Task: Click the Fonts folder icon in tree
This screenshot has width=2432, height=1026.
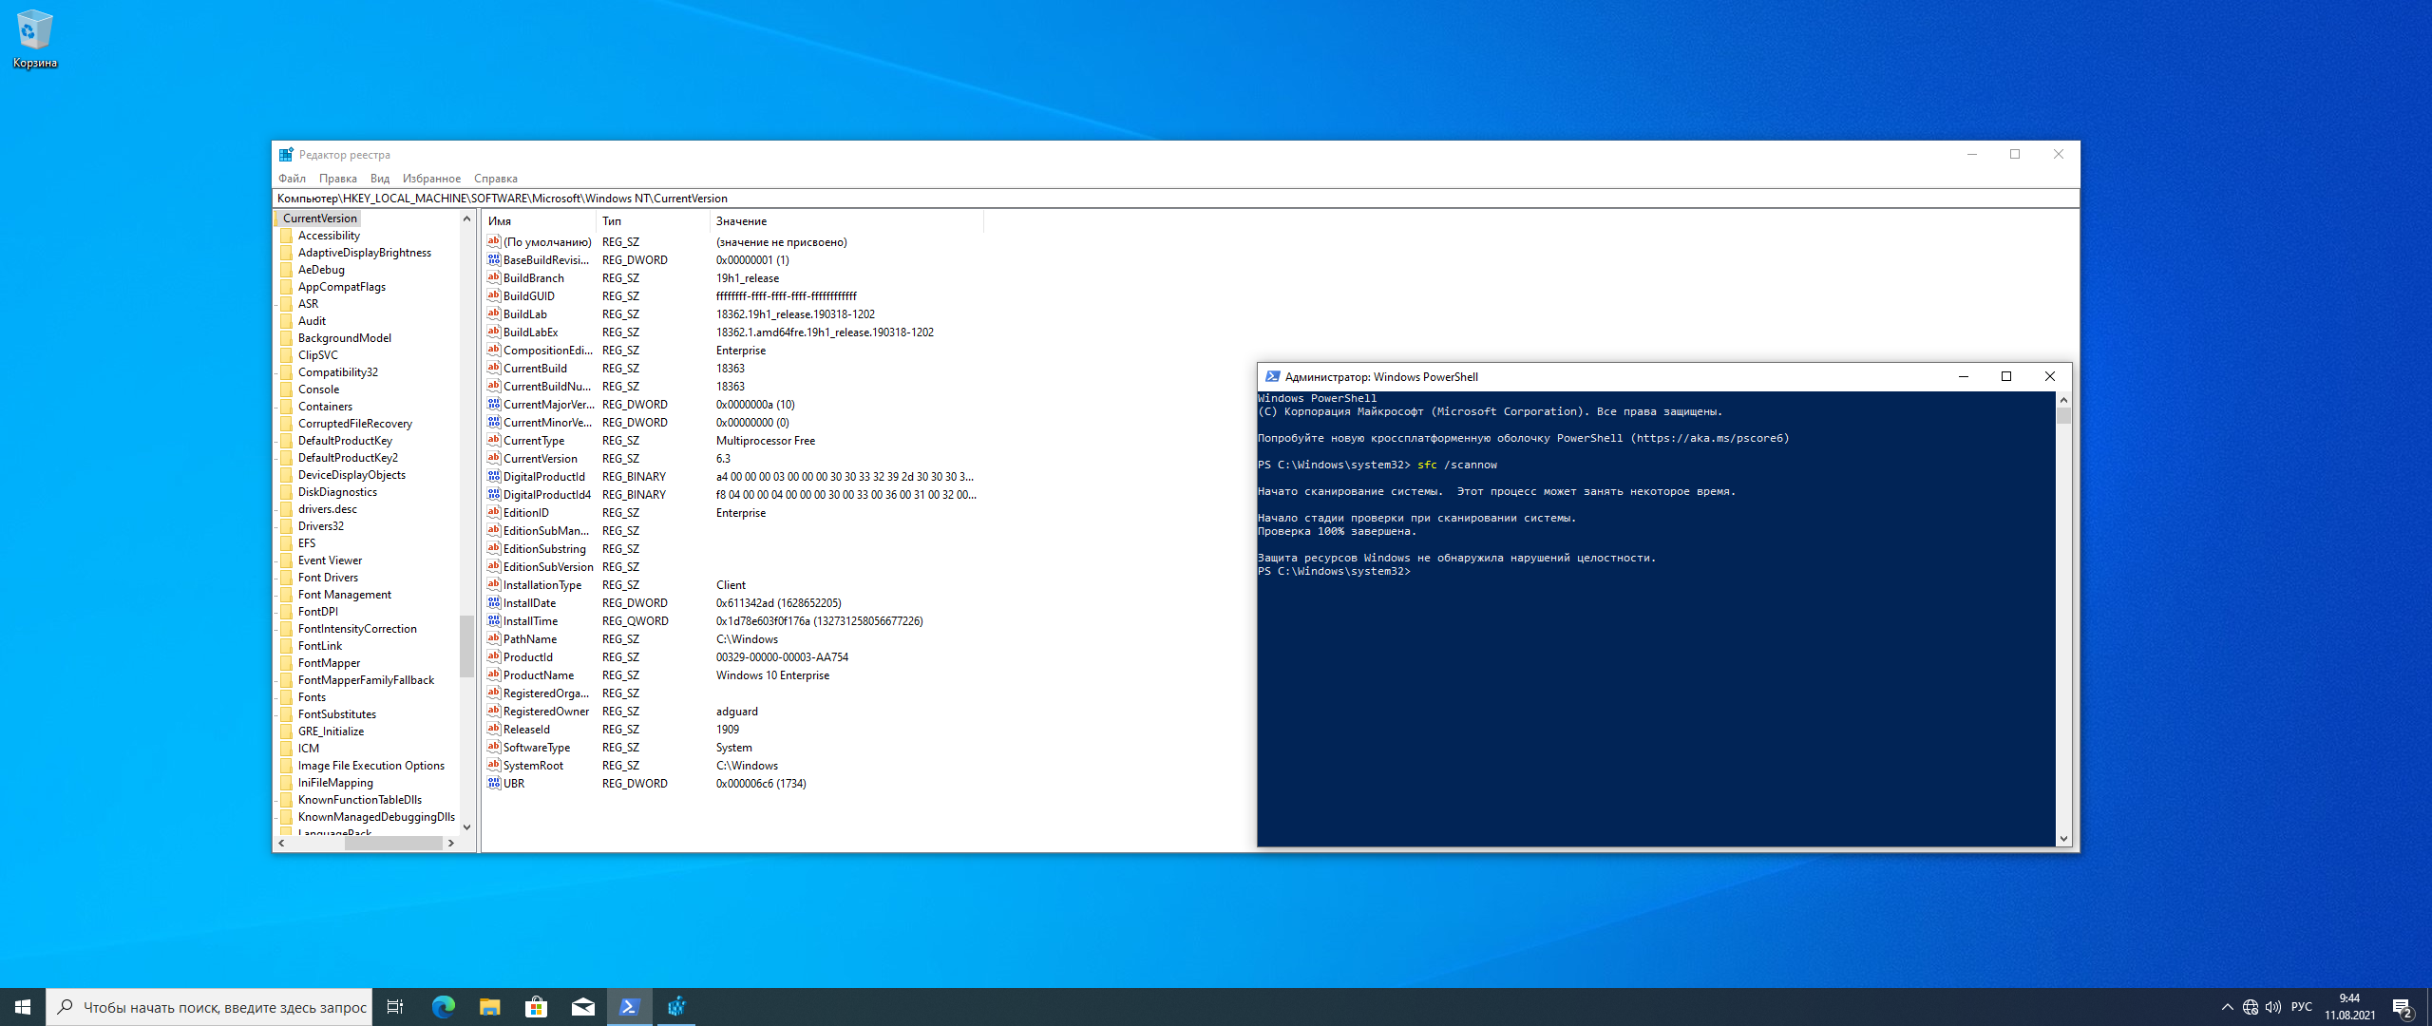Action: click(x=287, y=697)
